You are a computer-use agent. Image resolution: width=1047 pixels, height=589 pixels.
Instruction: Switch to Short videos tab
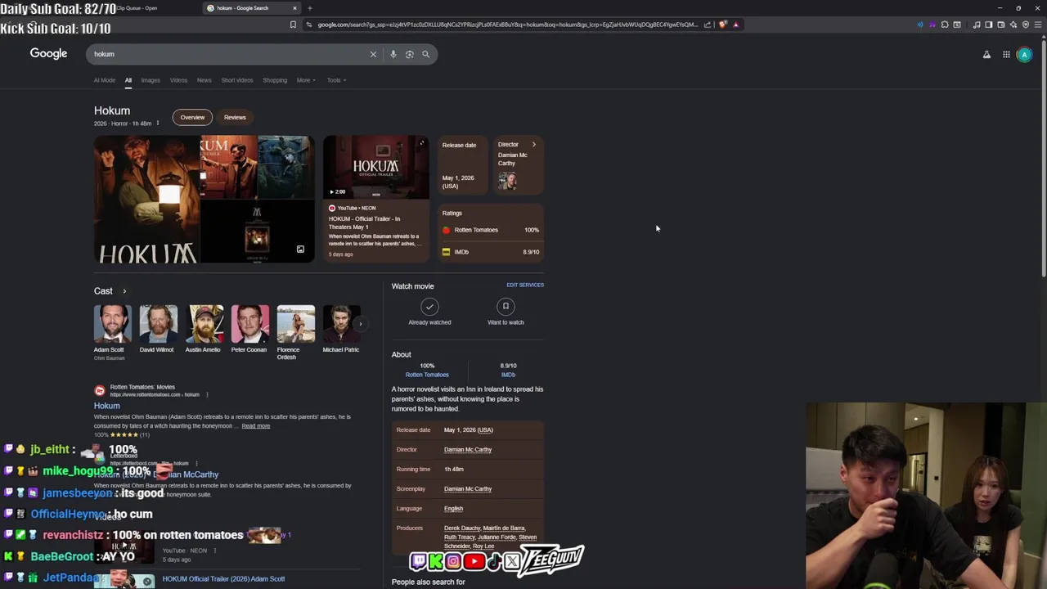pyautogui.click(x=237, y=80)
